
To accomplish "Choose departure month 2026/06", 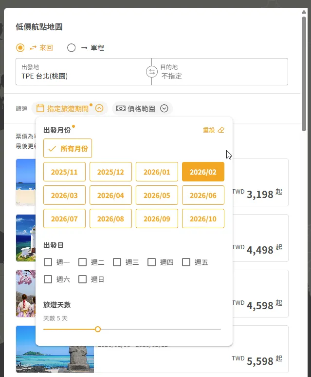I will coord(203,195).
